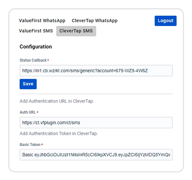Click the red asterisk beside Basic Token
Viewport: 192px width, 180px height.
[x=42, y=145]
